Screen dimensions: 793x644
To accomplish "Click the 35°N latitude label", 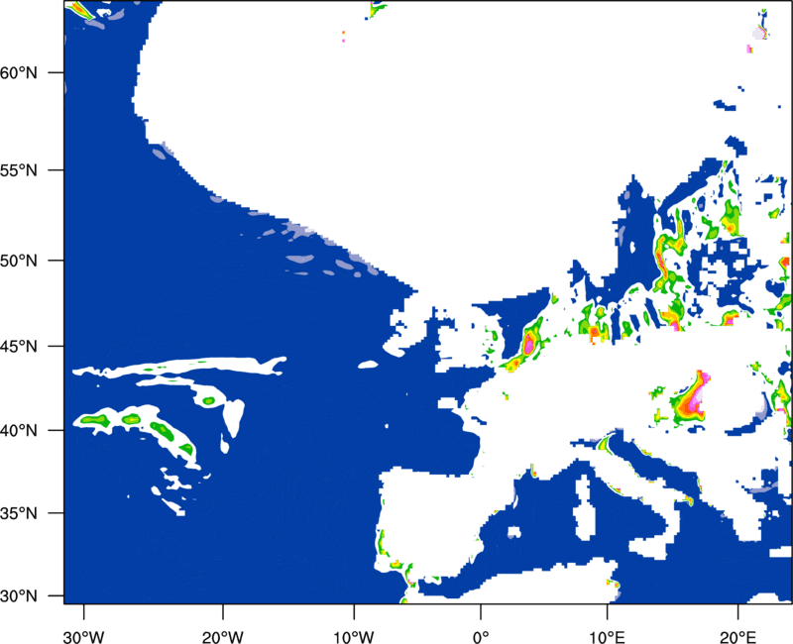I will (x=19, y=513).
